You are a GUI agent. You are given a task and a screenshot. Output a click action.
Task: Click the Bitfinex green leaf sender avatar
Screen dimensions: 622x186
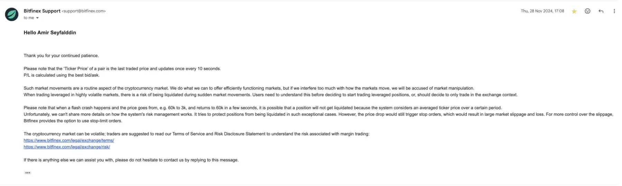click(x=11, y=15)
